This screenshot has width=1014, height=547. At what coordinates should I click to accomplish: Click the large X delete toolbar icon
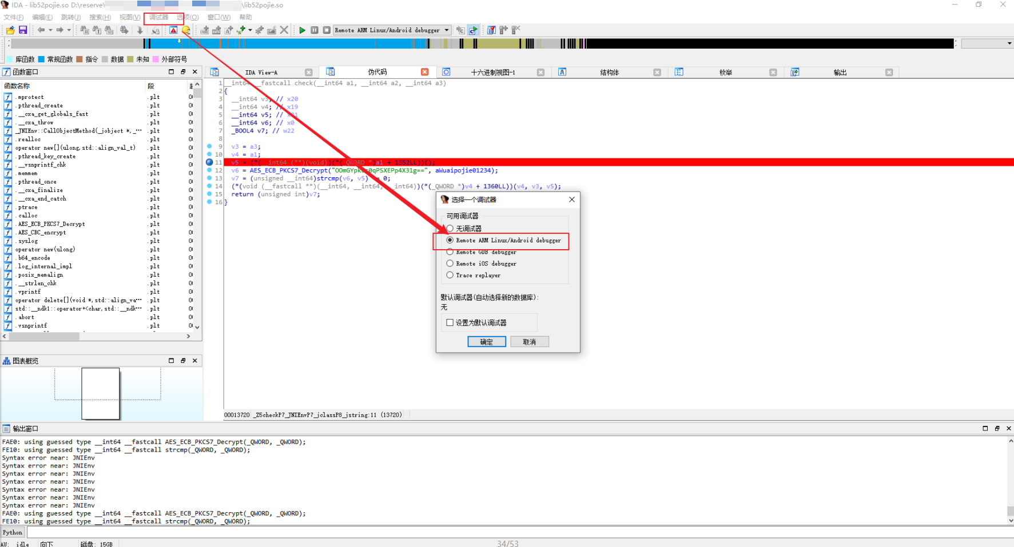pos(284,30)
